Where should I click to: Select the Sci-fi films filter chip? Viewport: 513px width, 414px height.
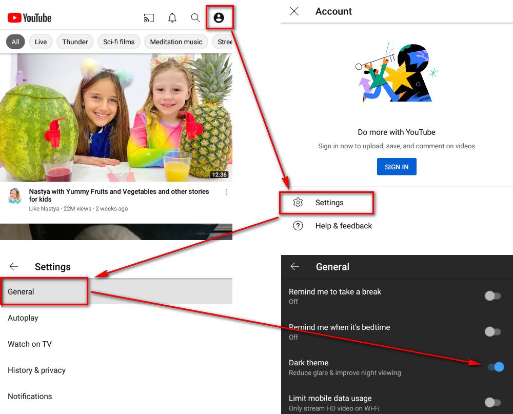coord(119,42)
